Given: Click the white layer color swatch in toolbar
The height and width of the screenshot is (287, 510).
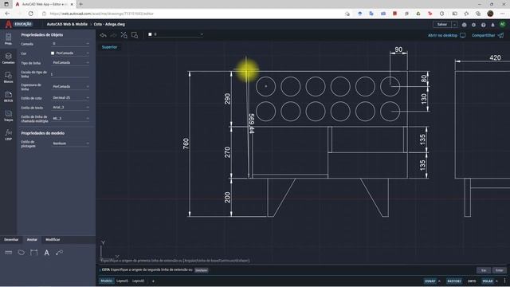Looking at the screenshot, I should pyautogui.click(x=150, y=34).
